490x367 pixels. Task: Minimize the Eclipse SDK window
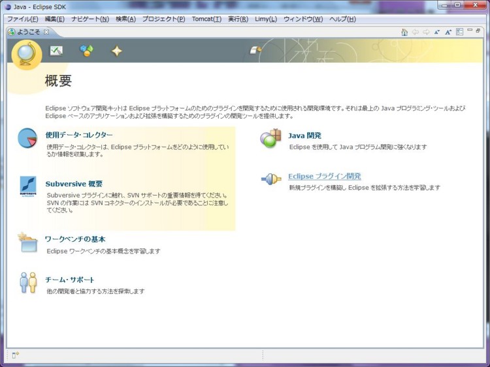pos(445,6)
